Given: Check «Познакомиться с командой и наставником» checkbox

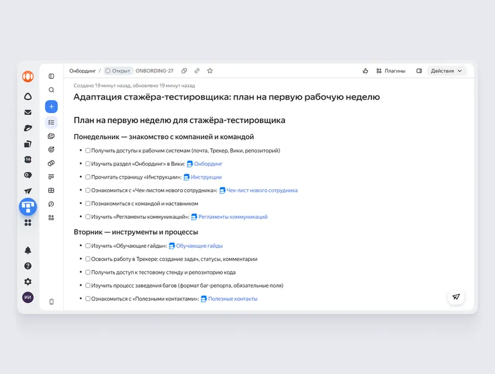Looking at the screenshot, I should (x=88, y=203).
